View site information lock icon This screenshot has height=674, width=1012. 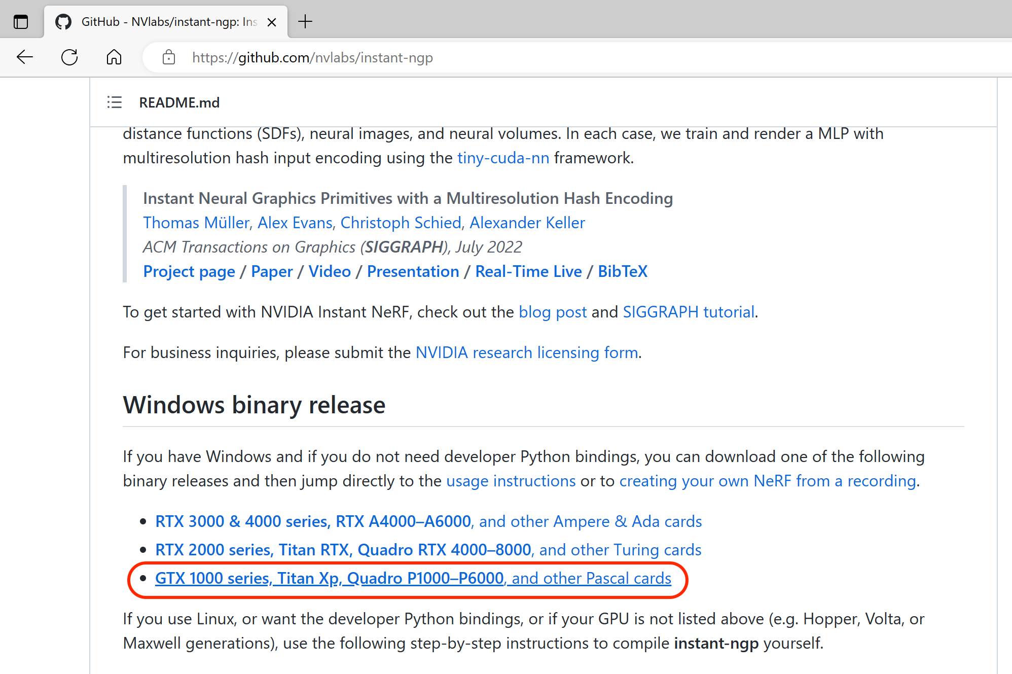point(169,57)
